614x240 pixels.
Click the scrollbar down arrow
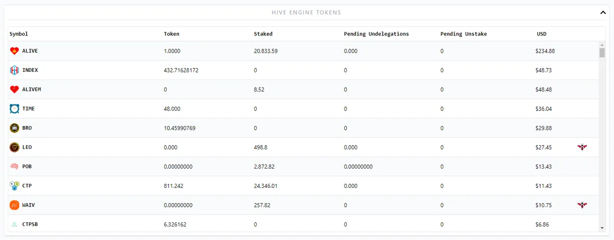click(x=602, y=229)
